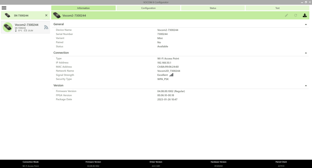Viewport: 312px width, 168px height.
Task: Open the Status tab
Action: point(213,8)
